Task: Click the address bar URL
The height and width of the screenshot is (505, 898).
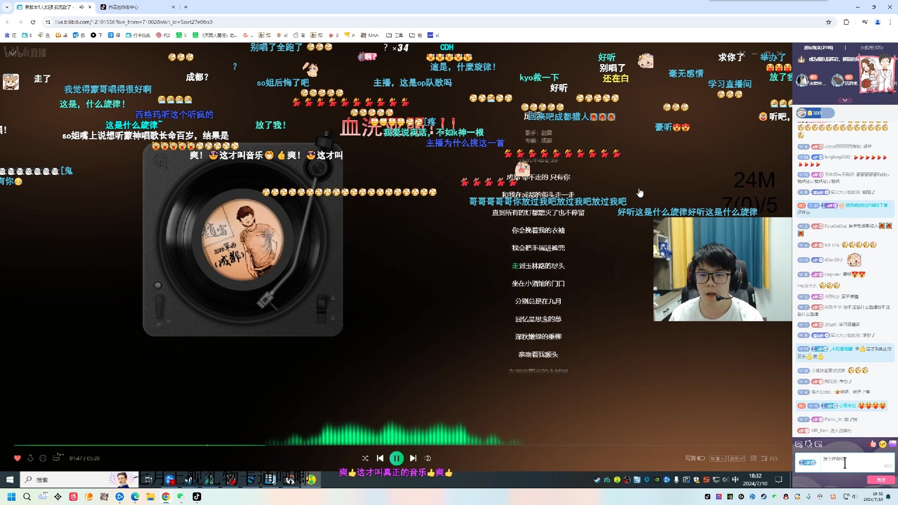Action: click(134, 22)
